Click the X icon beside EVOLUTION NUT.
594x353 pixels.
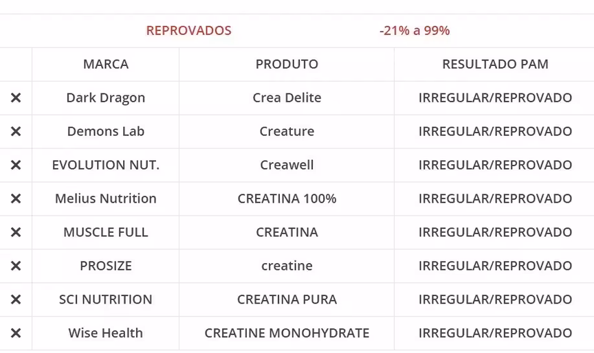pos(16,166)
